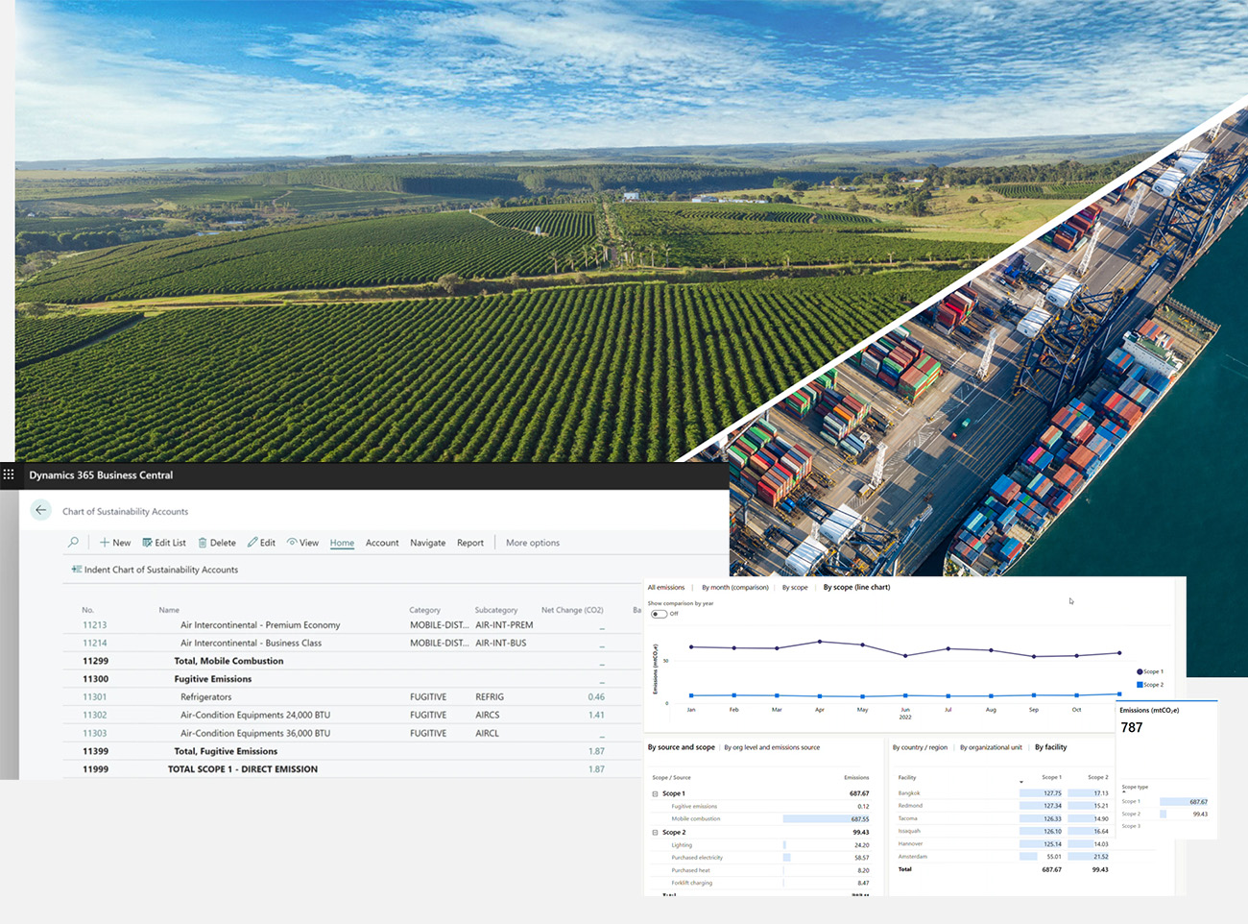Click the Net Change (CO2) column header

572,610
